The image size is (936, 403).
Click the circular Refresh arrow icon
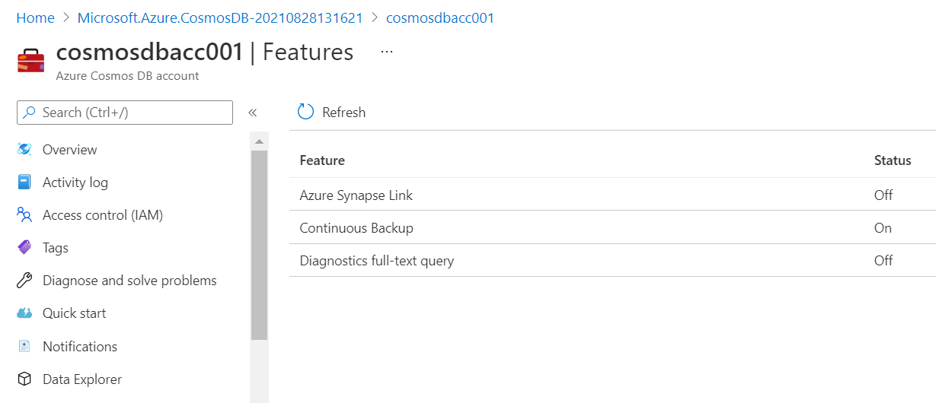click(x=305, y=113)
